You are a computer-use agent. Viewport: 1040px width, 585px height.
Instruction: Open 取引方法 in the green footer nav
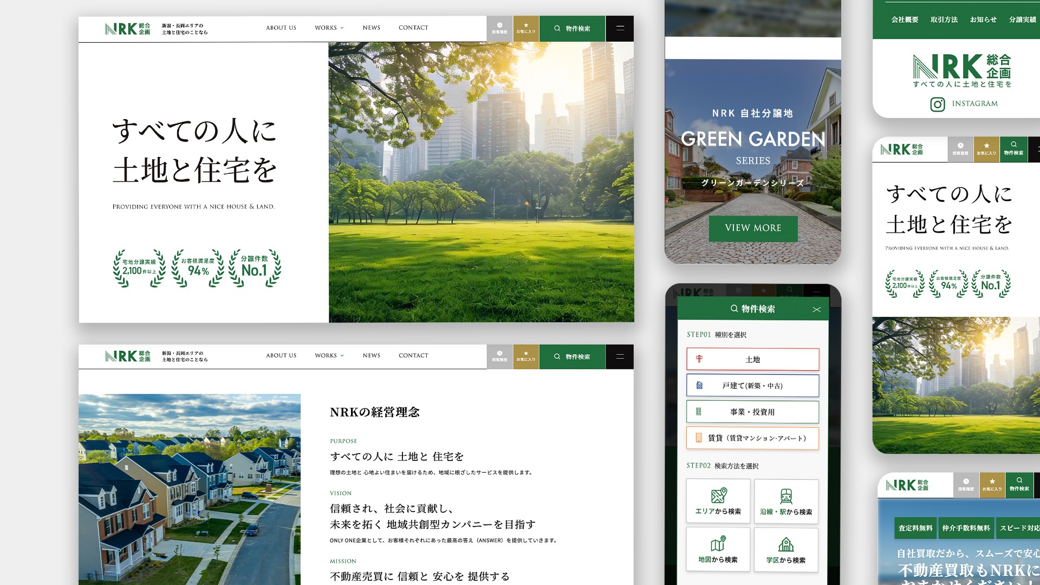click(x=944, y=19)
